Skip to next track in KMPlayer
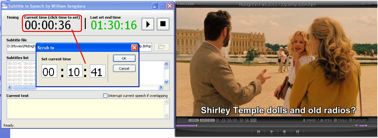 (x=298, y=132)
